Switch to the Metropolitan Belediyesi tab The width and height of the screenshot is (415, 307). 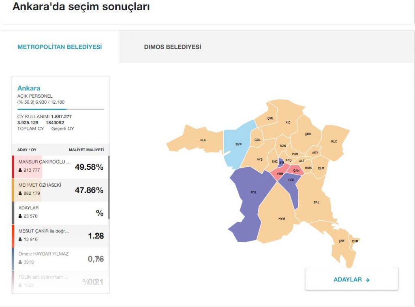60,47
